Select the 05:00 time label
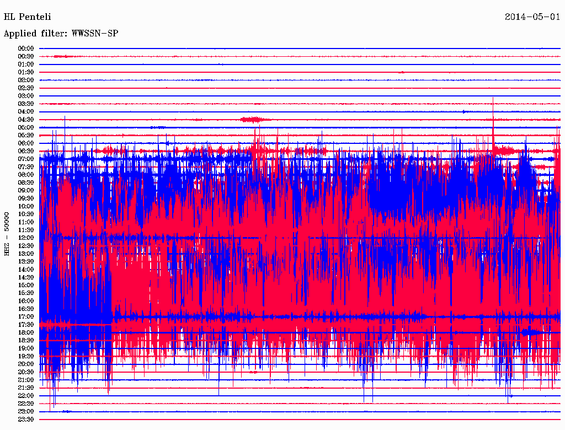565x430 pixels. pyautogui.click(x=26, y=127)
